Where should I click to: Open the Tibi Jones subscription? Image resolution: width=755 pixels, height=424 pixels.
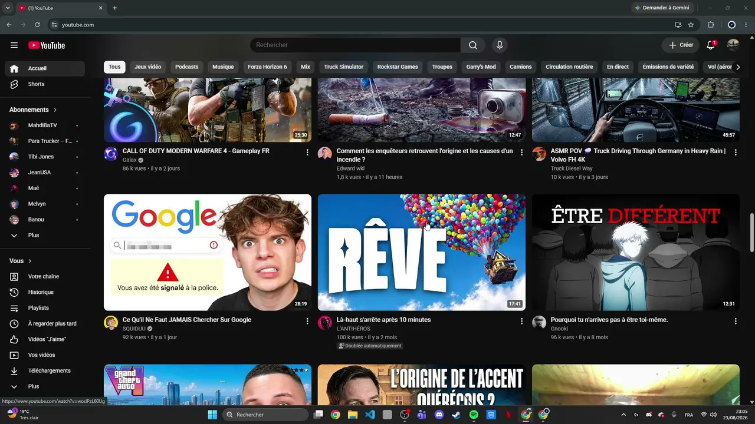pos(45,157)
